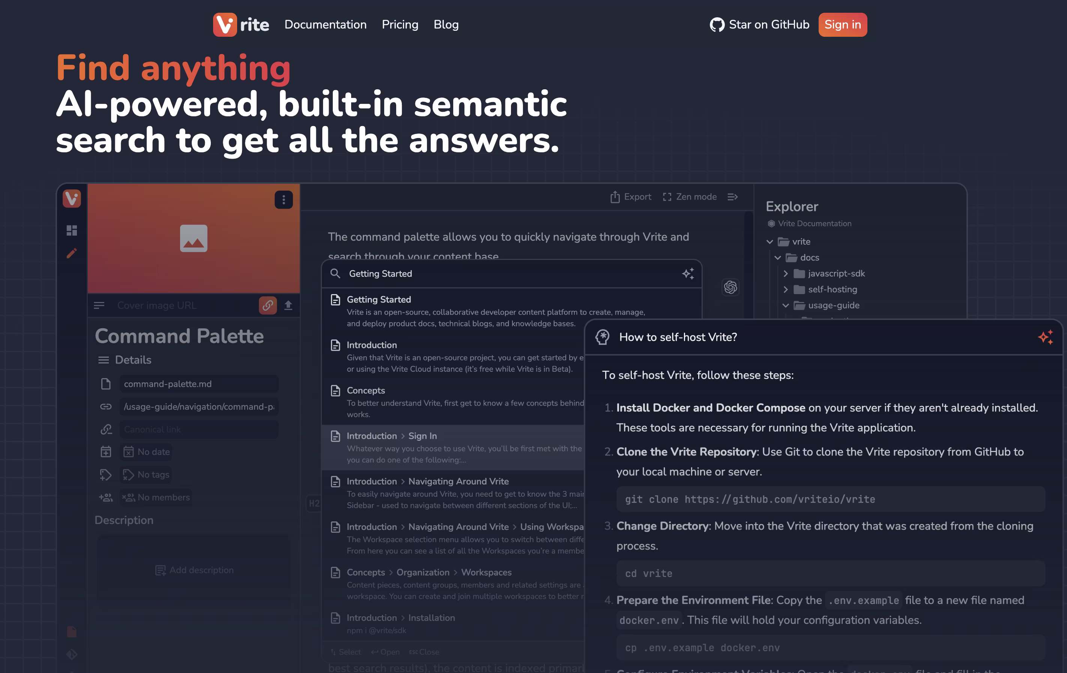Collapse the vrite folder in Explorer

[770, 242]
